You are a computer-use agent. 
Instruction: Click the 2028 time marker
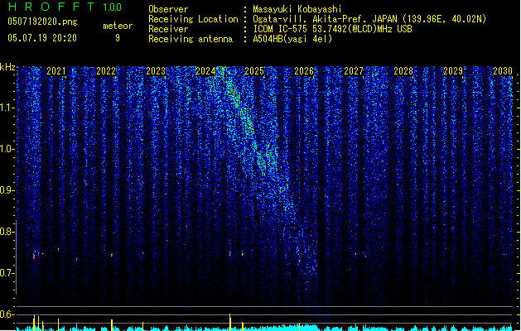pos(403,71)
